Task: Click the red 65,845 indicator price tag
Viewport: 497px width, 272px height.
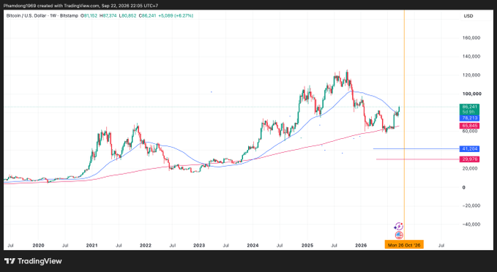Action: [x=469, y=126]
